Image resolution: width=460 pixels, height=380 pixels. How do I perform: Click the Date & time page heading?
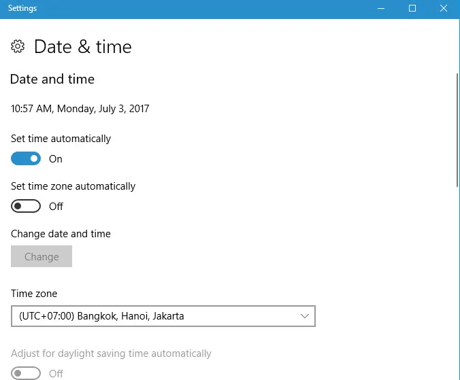point(82,47)
